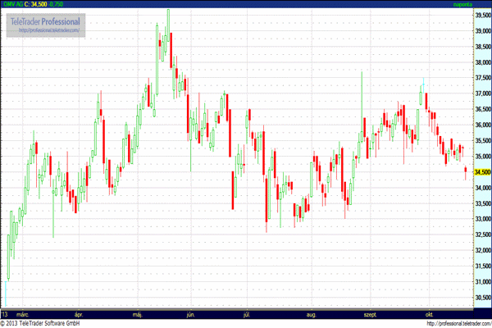This screenshot has width=492, height=328.
Task: Click the 13 year label on time axis
Action: 5,314
